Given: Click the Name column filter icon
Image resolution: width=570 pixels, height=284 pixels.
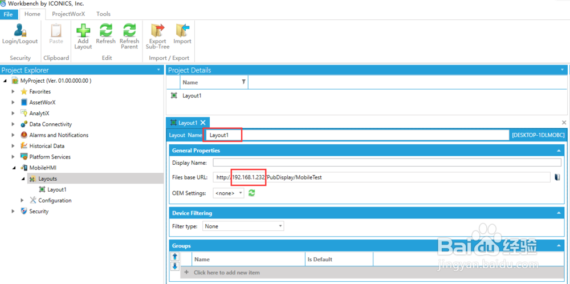Looking at the screenshot, I should (x=243, y=82).
